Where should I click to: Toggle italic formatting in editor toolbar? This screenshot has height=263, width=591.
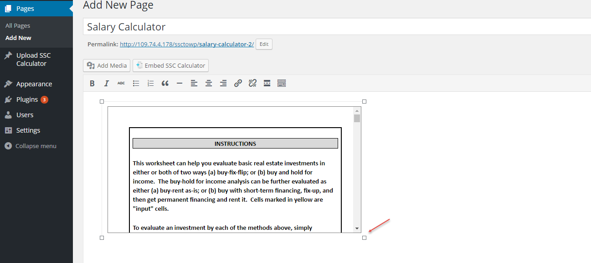(x=107, y=83)
